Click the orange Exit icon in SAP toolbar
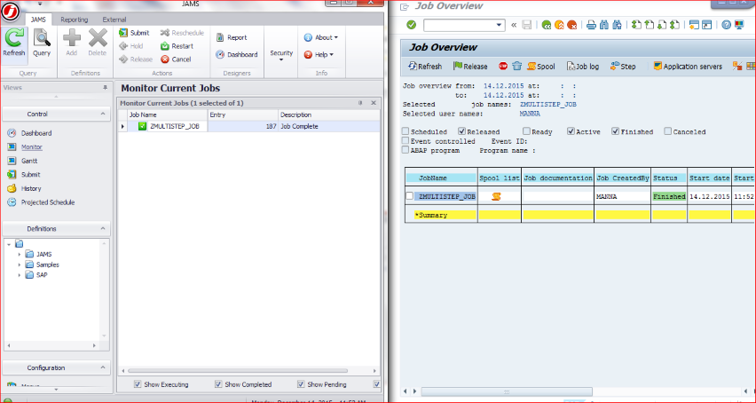Screen dimensions: 756x403 (x=559, y=25)
